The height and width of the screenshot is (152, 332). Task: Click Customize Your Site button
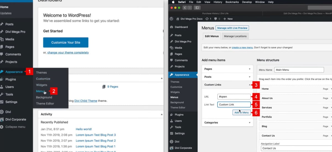(66, 43)
